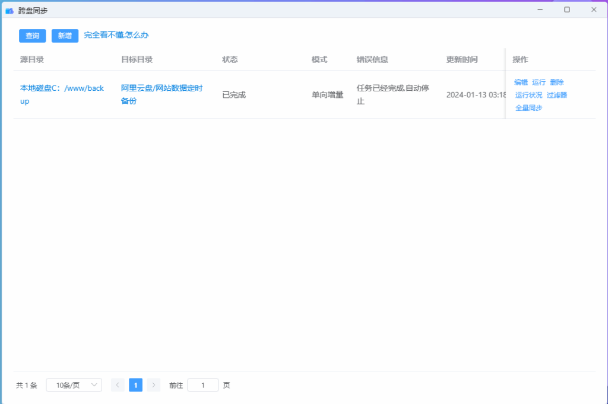Screen dimensions: 608x404
Task: Click the 状态 column header
Action: click(x=230, y=59)
